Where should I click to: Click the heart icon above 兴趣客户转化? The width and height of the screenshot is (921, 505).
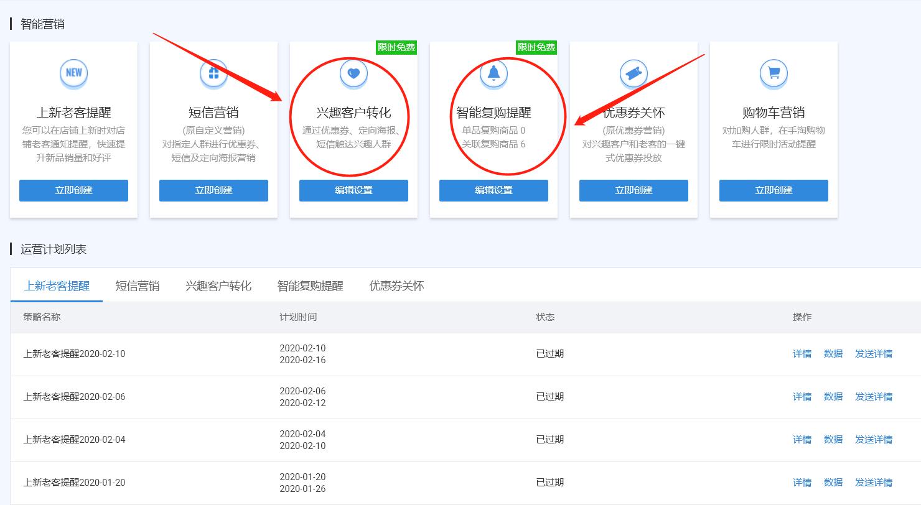pyautogui.click(x=353, y=73)
